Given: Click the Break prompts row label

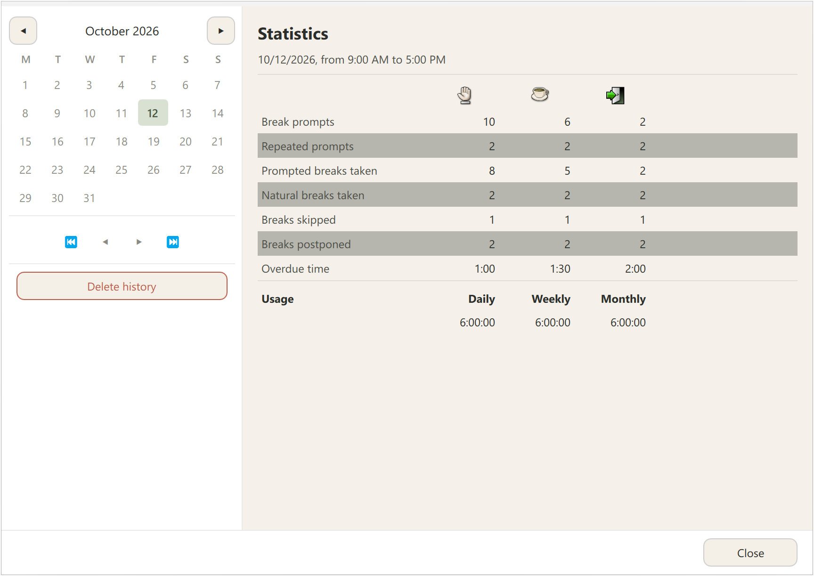Looking at the screenshot, I should 298,122.
